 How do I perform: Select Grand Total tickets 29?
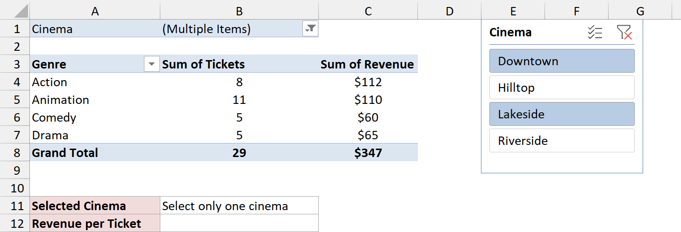(x=239, y=153)
